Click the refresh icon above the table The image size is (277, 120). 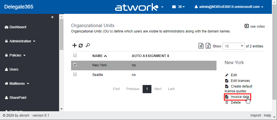click(x=81, y=45)
